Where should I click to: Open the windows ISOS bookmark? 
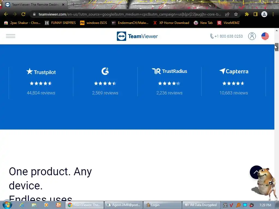94,23
